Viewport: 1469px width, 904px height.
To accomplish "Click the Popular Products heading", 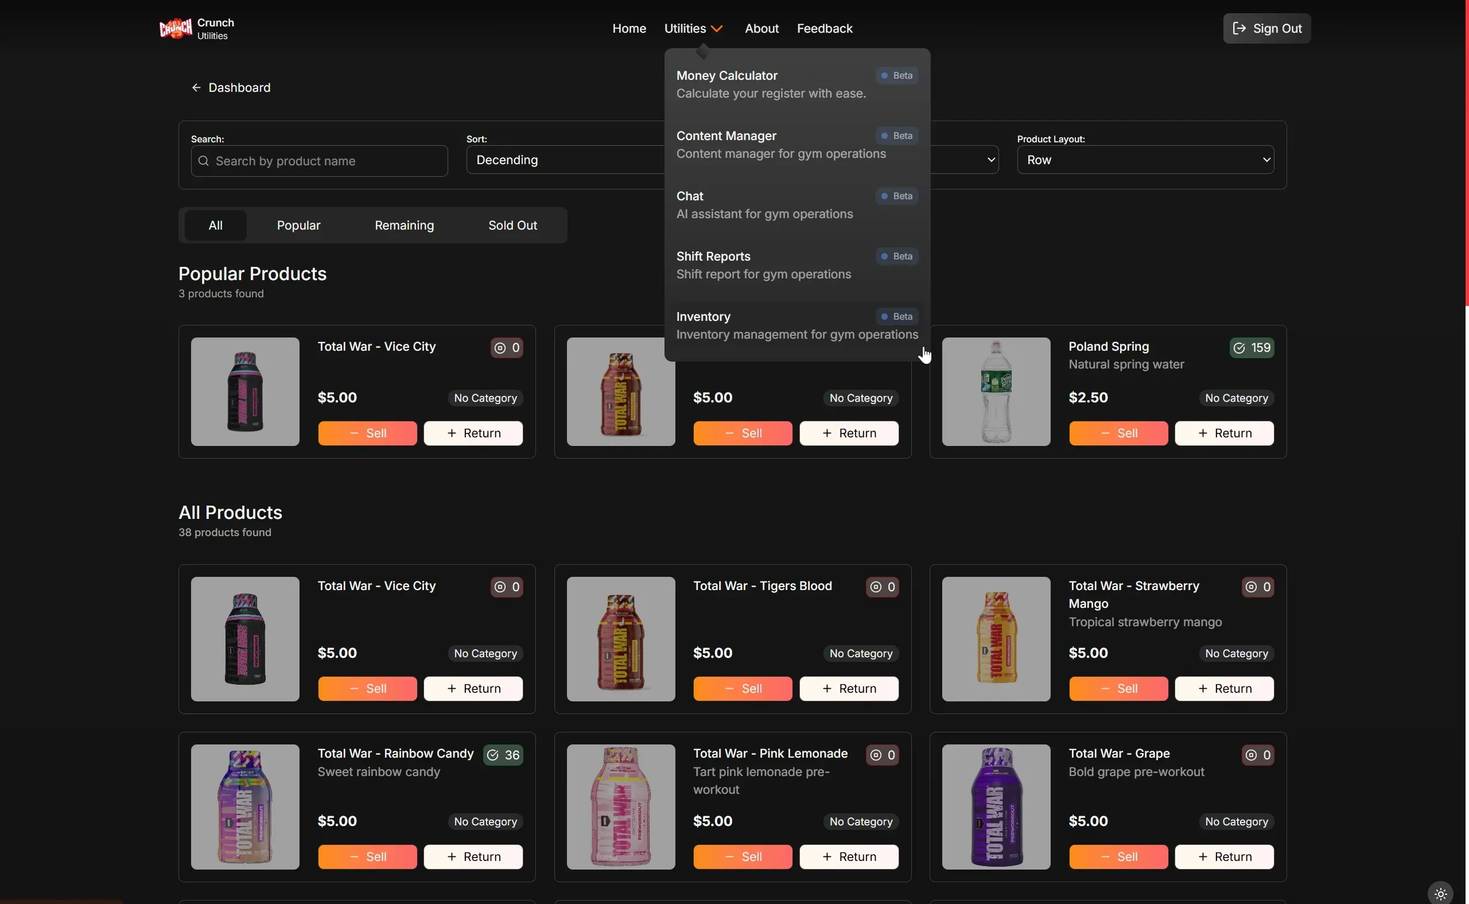I will pos(252,274).
